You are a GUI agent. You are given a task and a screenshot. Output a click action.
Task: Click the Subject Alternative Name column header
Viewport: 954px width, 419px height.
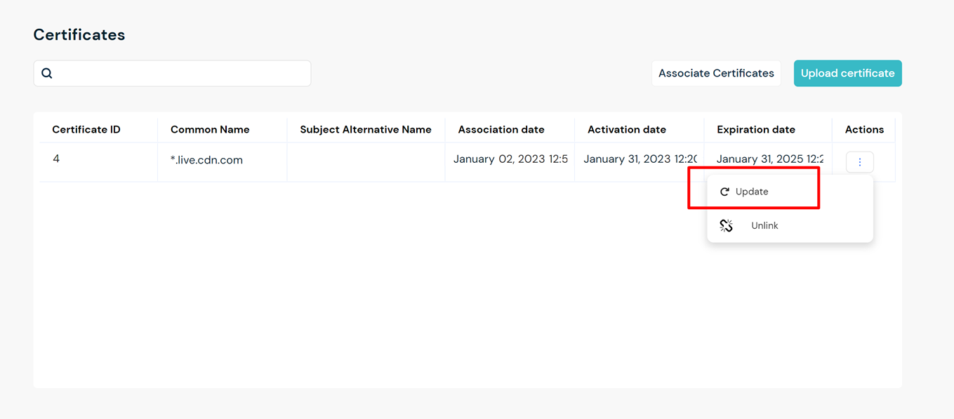click(366, 129)
